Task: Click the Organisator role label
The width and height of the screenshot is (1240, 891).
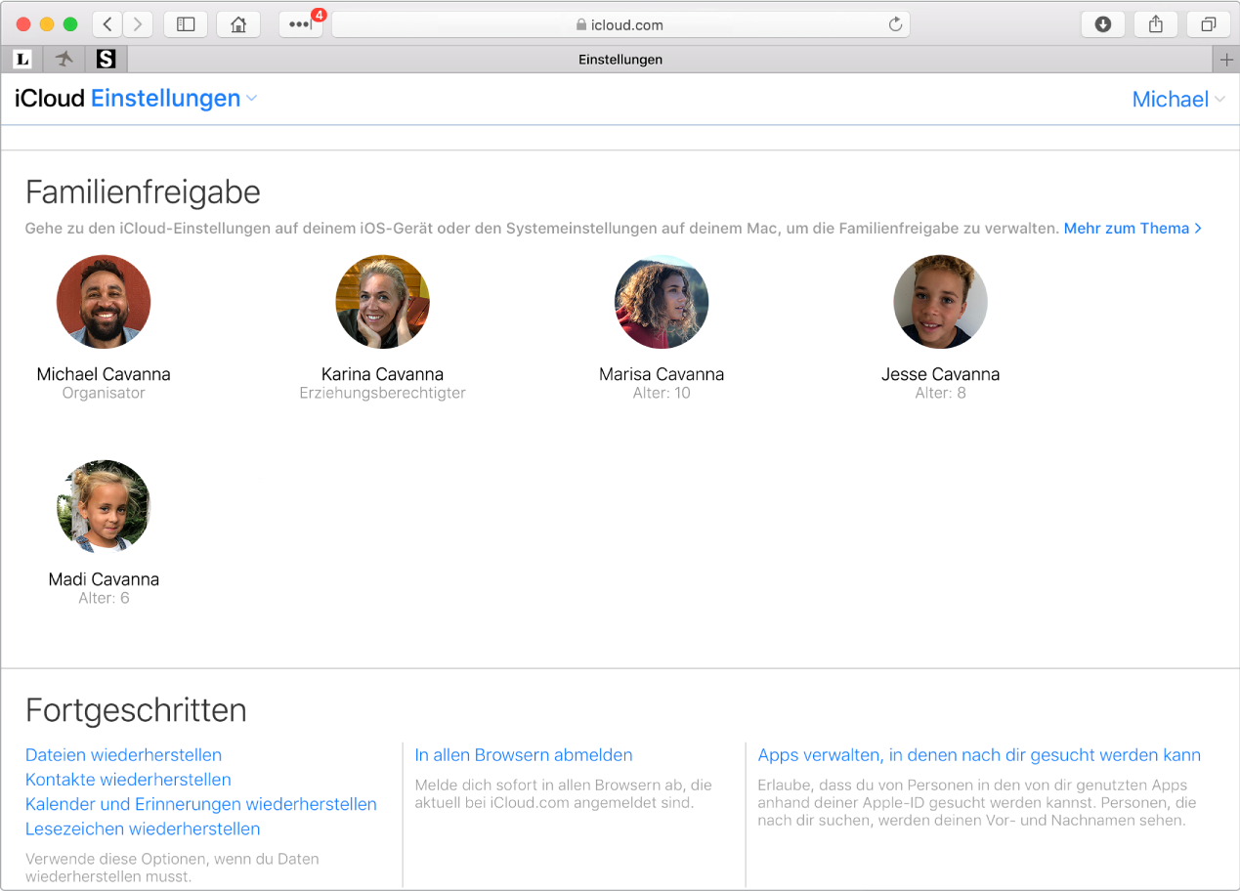Action: (x=104, y=393)
